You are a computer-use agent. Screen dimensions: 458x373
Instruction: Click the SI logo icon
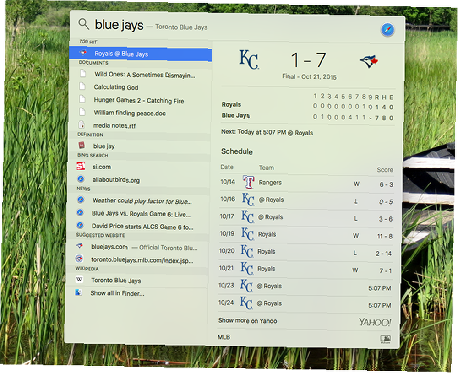[81, 166]
